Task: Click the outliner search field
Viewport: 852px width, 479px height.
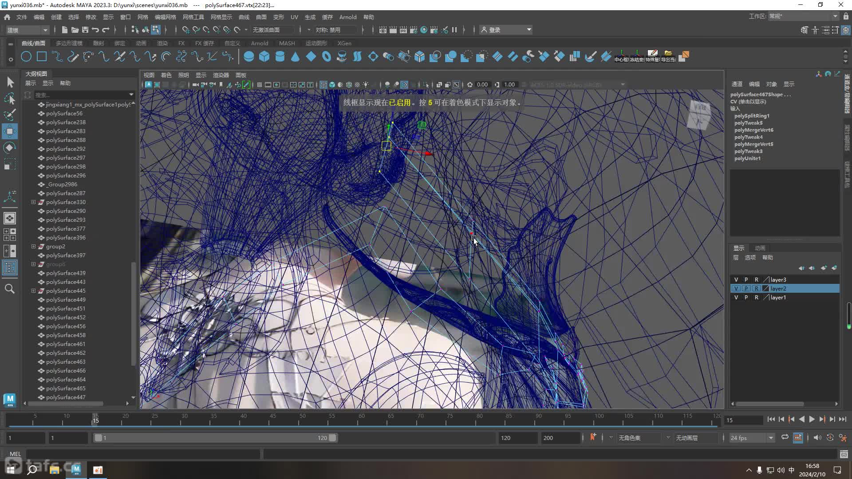Action: [x=80, y=94]
